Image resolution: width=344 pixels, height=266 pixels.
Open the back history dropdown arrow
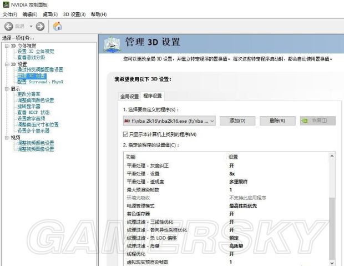coord(31,26)
